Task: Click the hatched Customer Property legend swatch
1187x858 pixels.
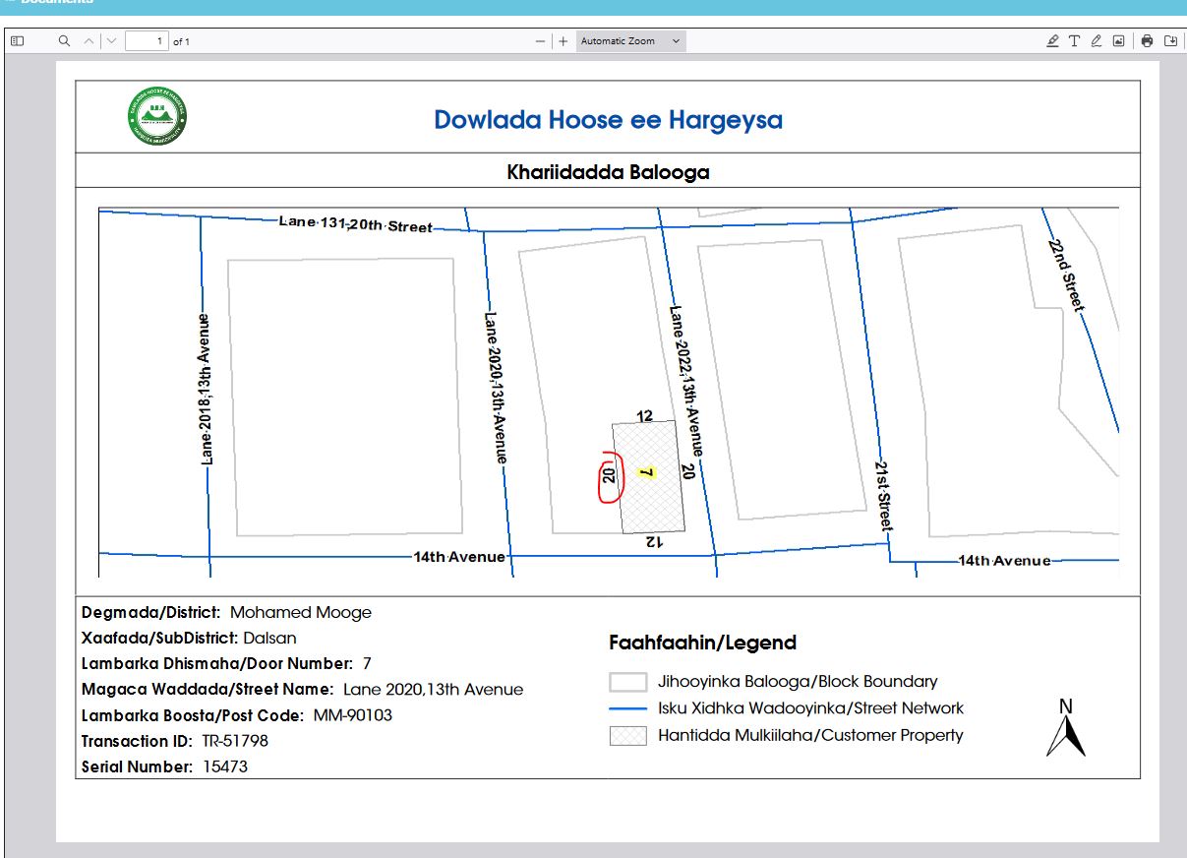Action: click(628, 736)
